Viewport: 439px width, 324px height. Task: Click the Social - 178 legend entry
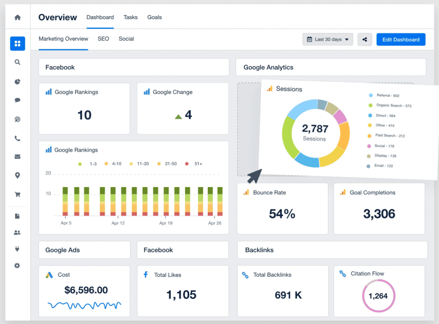(x=380, y=146)
